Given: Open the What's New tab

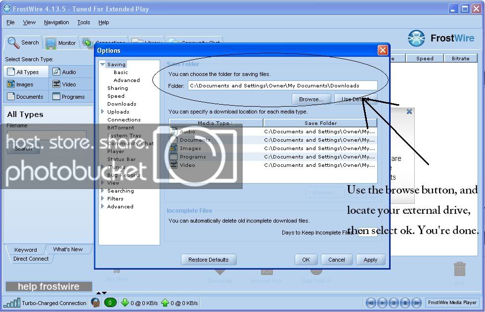Looking at the screenshot, I should click(68, 249).
